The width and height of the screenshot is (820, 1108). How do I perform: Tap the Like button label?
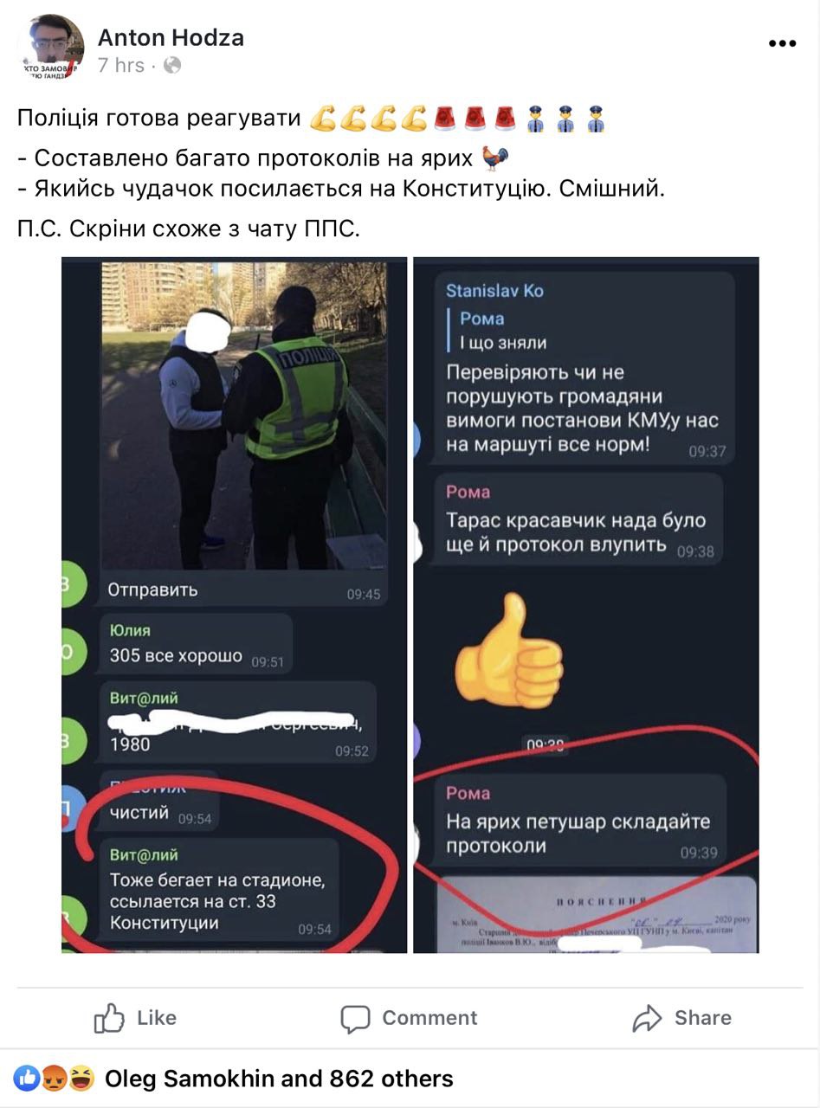click(157, 1018)
